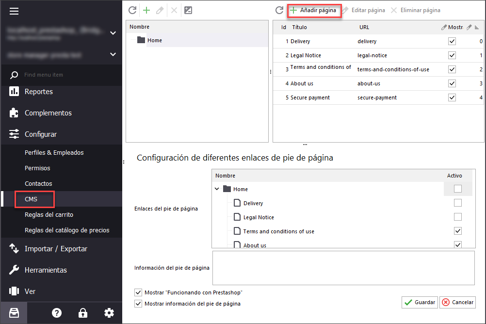486x324 pixels.
Task: Click the Herramientas wrench icon
Action: 14,270
